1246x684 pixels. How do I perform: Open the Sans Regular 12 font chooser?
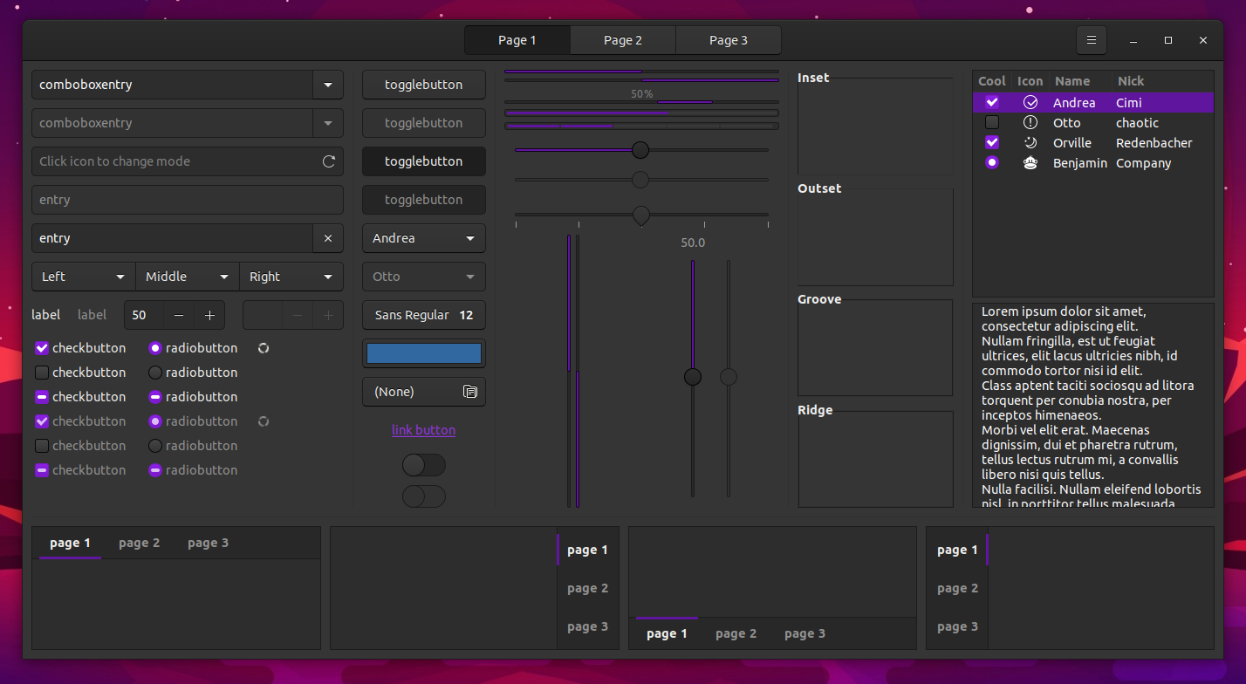tap(423, 315)
